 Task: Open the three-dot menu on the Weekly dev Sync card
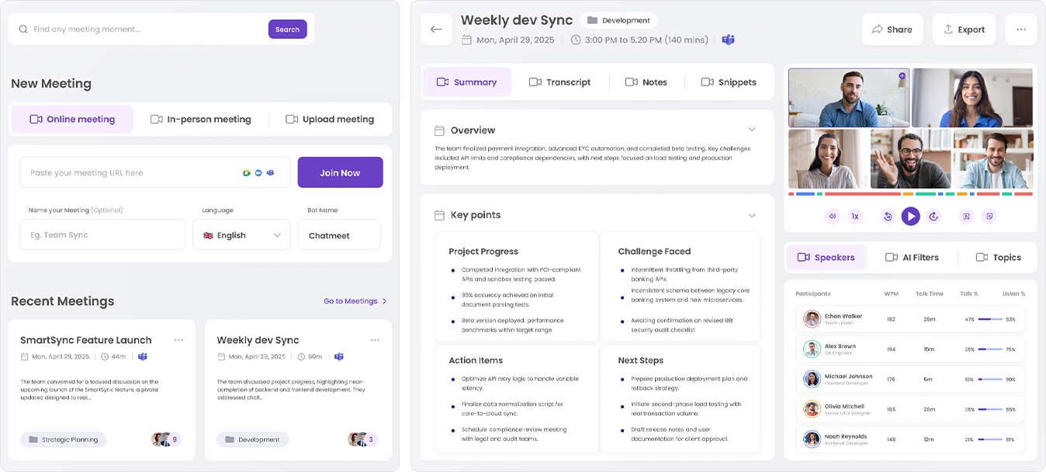pos(375,340)
